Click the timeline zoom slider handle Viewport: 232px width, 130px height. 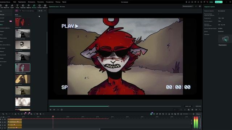tap(187, 114)
